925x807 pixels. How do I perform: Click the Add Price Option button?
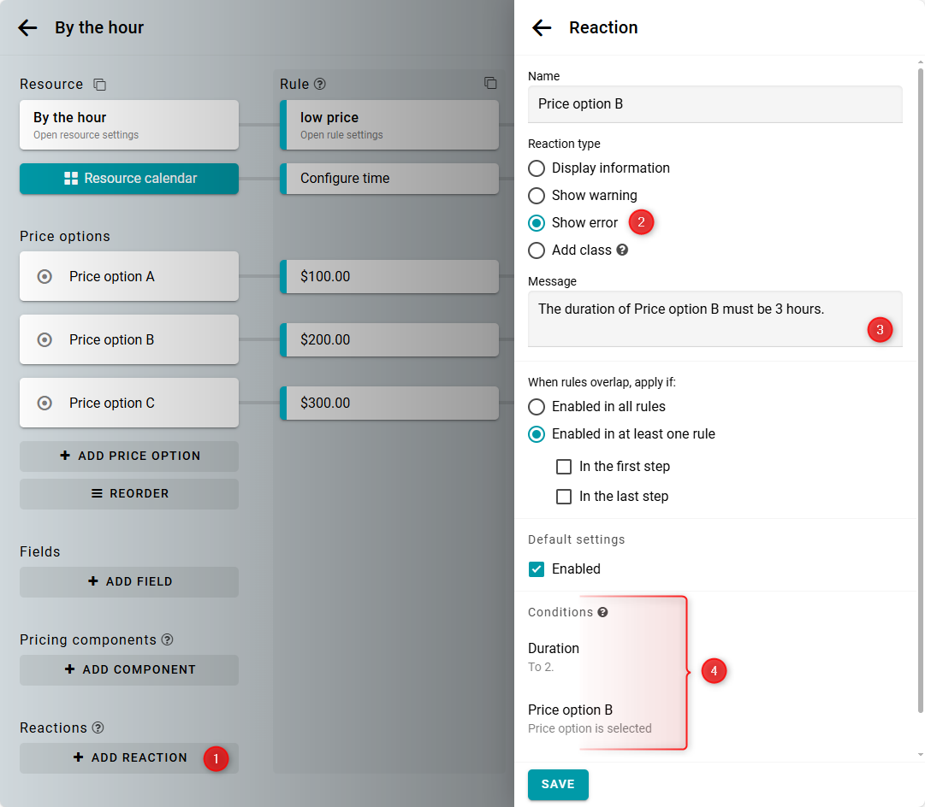pos(129,457)
